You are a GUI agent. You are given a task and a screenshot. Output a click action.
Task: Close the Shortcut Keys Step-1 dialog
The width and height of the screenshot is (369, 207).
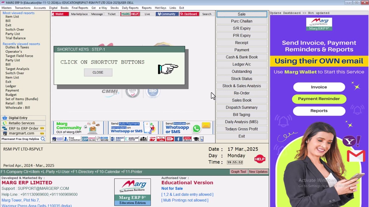(x=98, y=72)
